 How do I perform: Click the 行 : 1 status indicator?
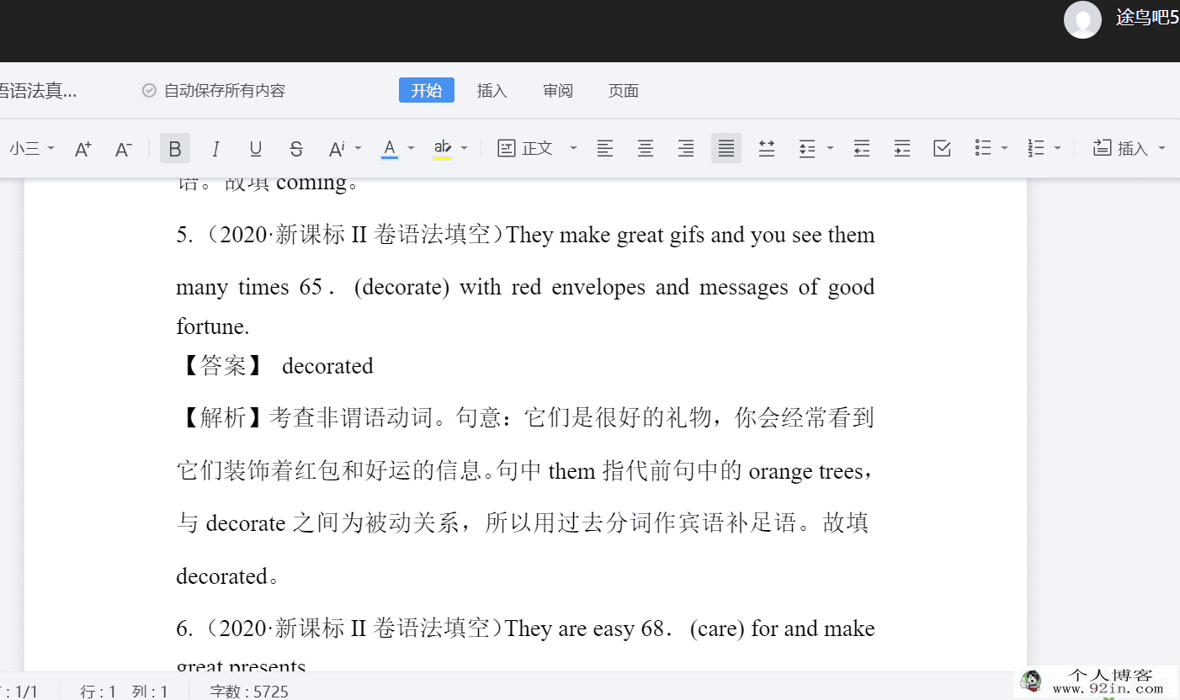pos(98,692)
